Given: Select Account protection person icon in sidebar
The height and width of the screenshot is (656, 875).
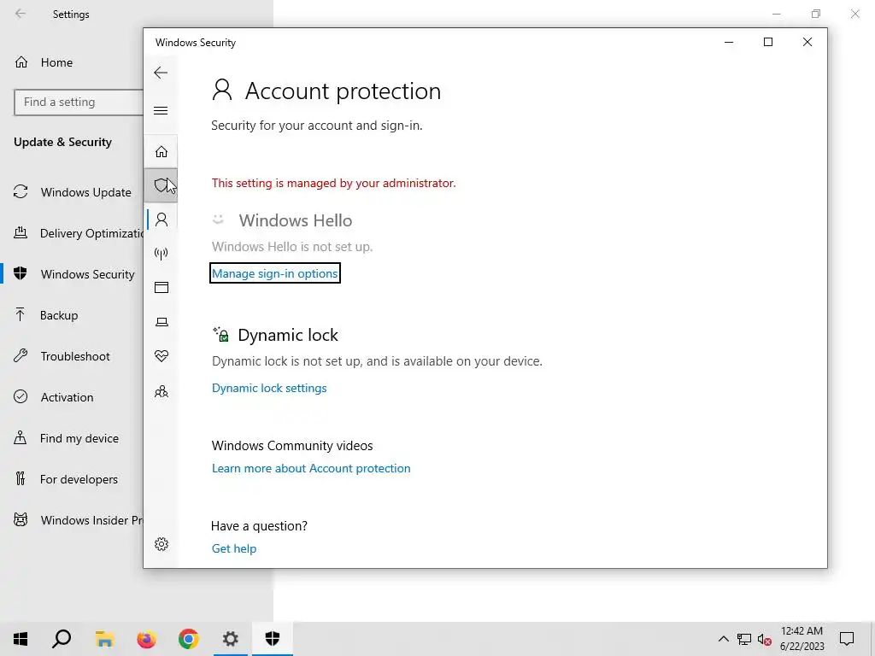Looking at the screenshot, I should [x=161, y=220].
